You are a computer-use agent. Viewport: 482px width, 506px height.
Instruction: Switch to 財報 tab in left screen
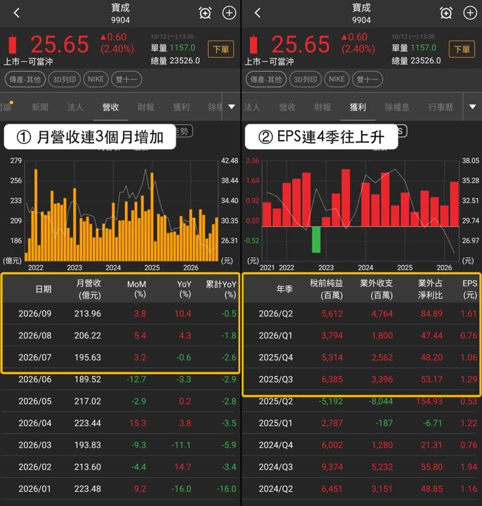click(x=146, y=107)
